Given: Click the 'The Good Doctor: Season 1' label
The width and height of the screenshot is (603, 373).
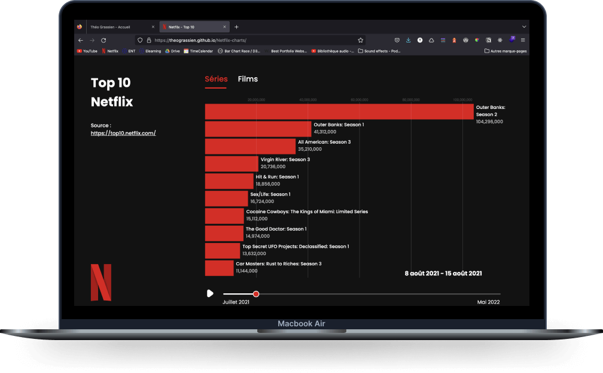Looking at the screenshot, I should [276, 229].
